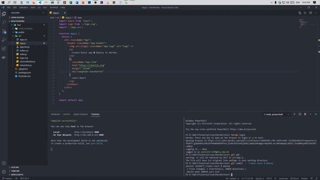The height and width of the screenshot is (180, 320).
Task: Open the Accounts icon in activity bar
Action: coord(4,163)
